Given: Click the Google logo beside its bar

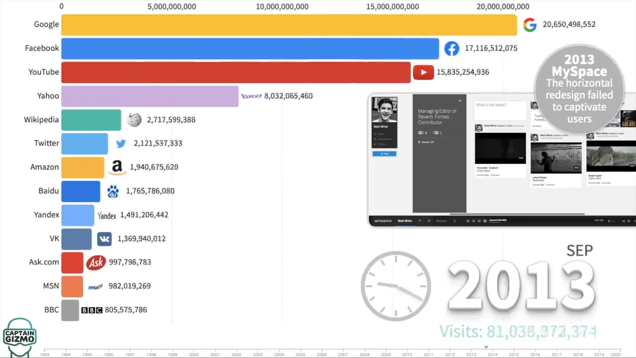Looking at the screenshot, I should (x=530, y=24).
